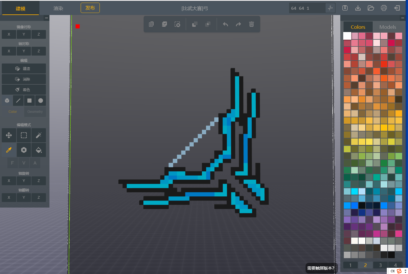Viewport: 408px width, 274px height.
Task: Choose the magic wand tool
Action: click(39, 135)
